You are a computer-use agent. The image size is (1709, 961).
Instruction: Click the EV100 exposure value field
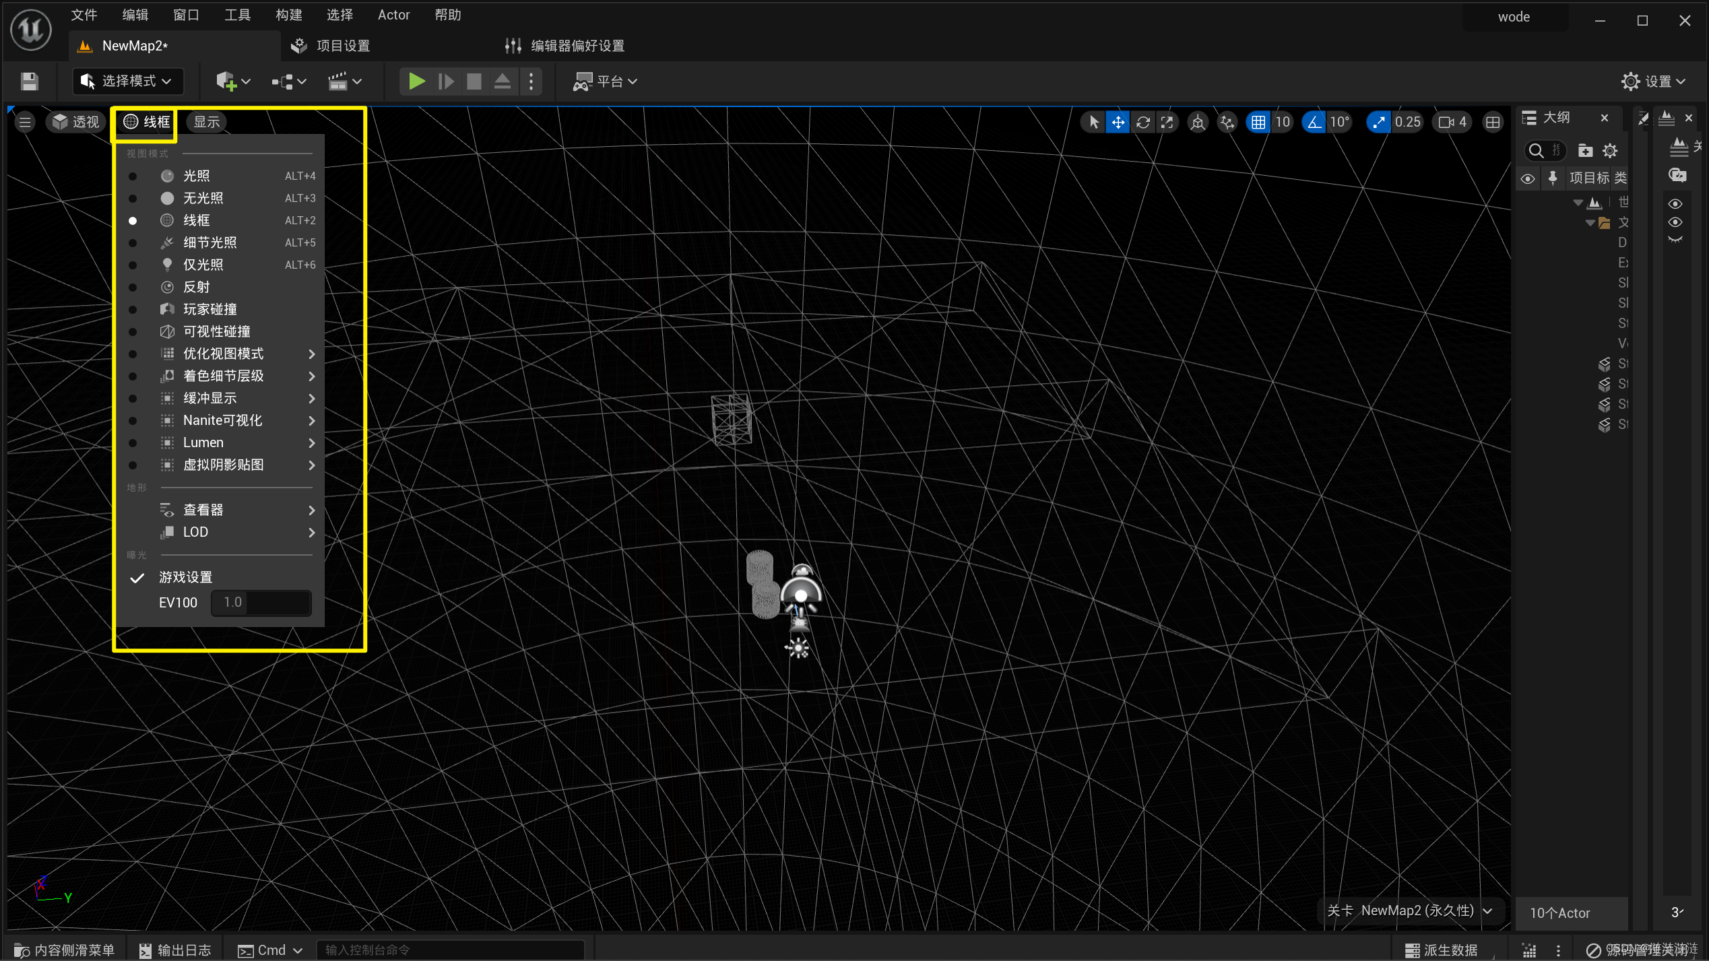click(261, 602)
